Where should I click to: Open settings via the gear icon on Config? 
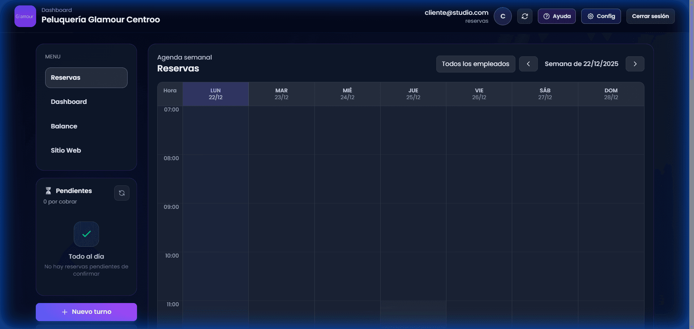[x=591, y=16]
